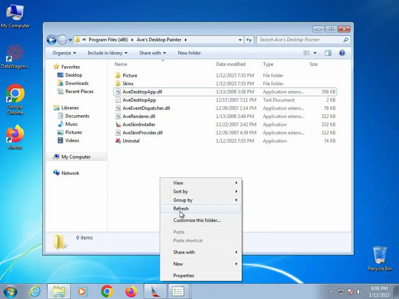This screenshot has width=399, height=299.
Task: Select Documents library
Action: coord(77,116)
